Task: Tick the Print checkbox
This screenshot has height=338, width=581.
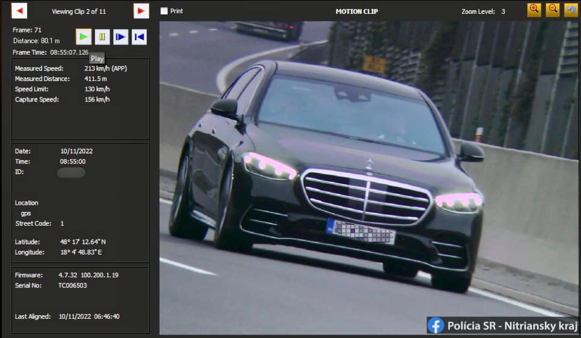Action: pyautogui.click(x=164, y=11)
